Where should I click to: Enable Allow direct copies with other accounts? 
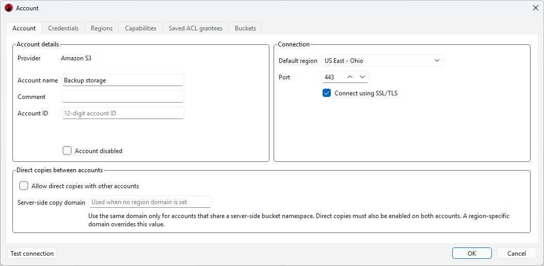coord(24,186)
